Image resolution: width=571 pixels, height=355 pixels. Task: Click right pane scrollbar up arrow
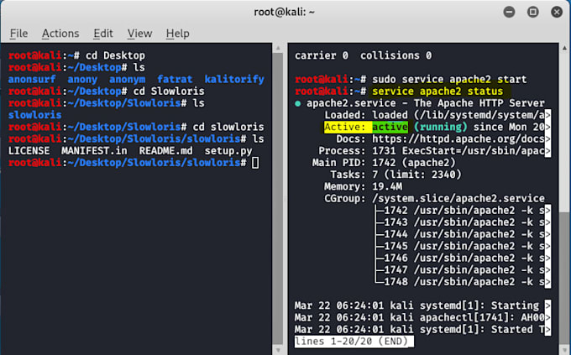coord(564,48)
